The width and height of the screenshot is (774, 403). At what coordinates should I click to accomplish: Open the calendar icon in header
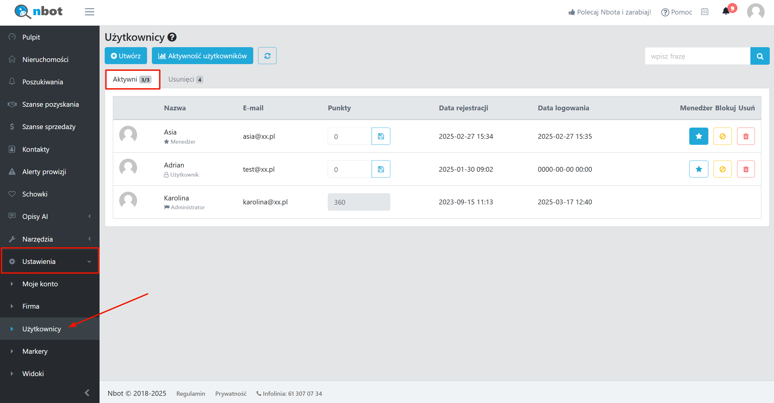[x=705, y=12]
